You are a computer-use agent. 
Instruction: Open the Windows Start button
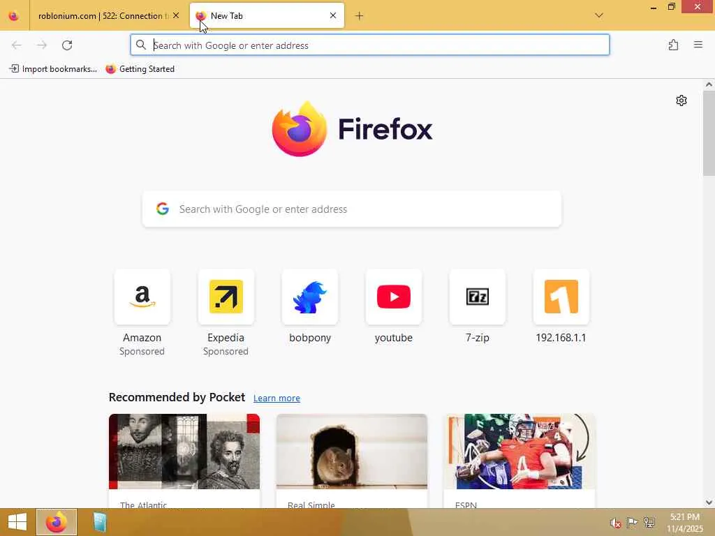pos(17,522)
